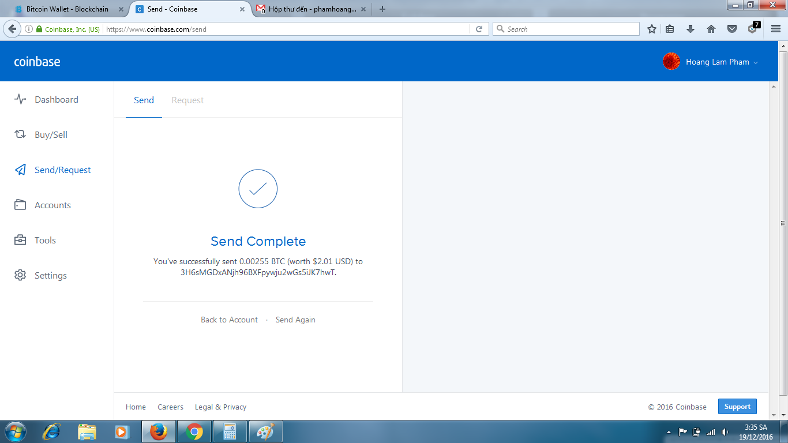Show bookmarks list icon in Firefox toolbar

(670, 29)
